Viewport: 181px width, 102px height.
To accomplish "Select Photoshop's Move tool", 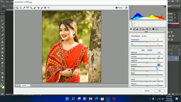I will click(x=2, y=14).
